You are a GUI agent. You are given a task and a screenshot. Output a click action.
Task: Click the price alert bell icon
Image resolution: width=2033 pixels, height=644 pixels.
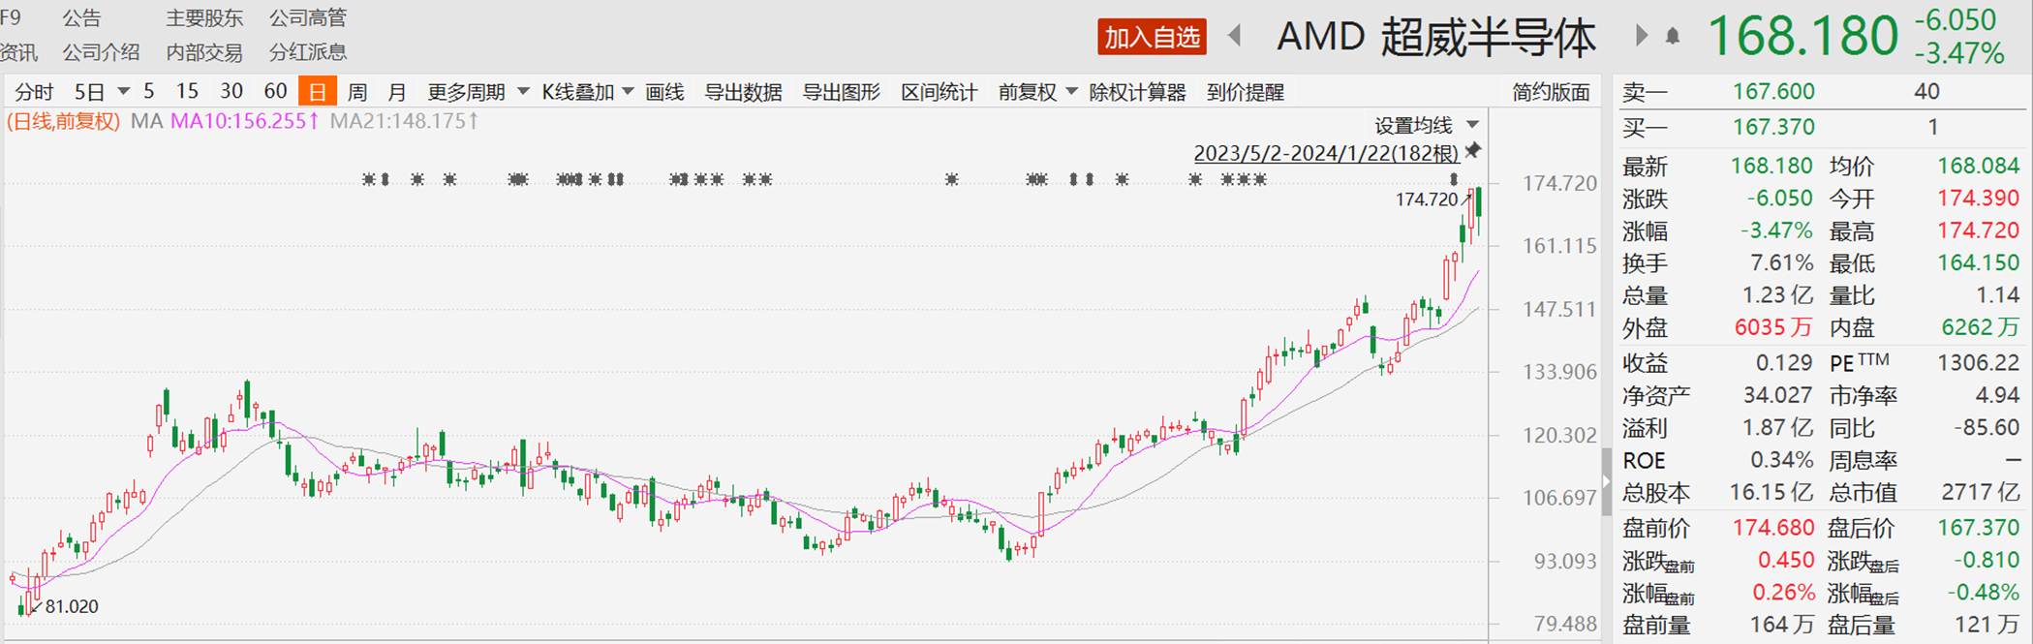1672,37
